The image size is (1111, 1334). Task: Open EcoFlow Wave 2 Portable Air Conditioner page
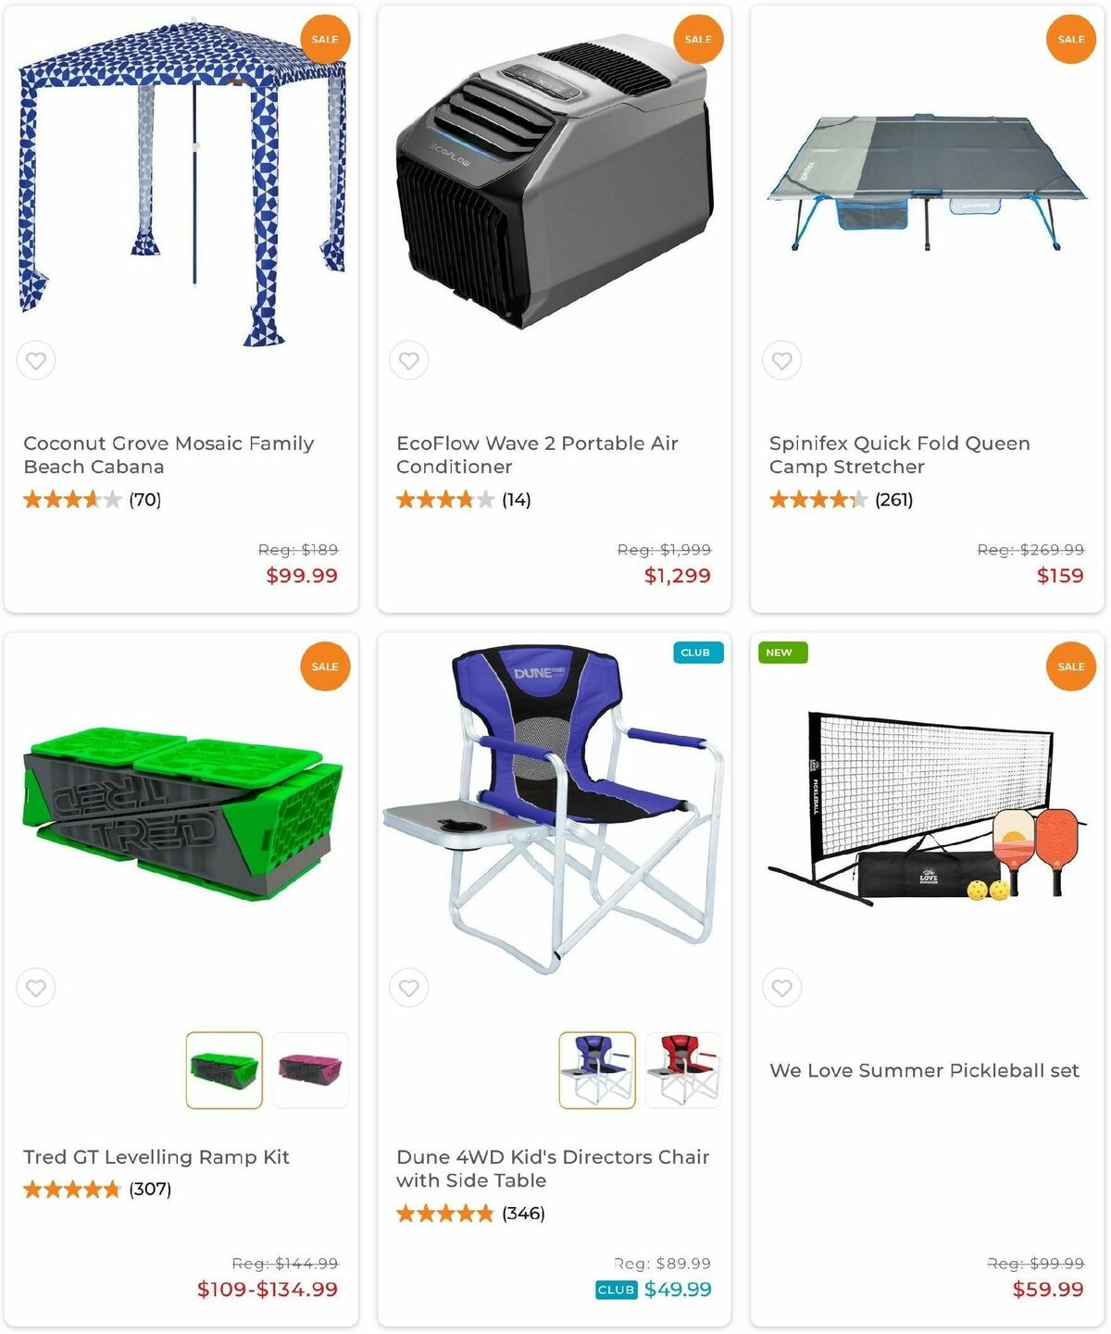pos(537,455)
